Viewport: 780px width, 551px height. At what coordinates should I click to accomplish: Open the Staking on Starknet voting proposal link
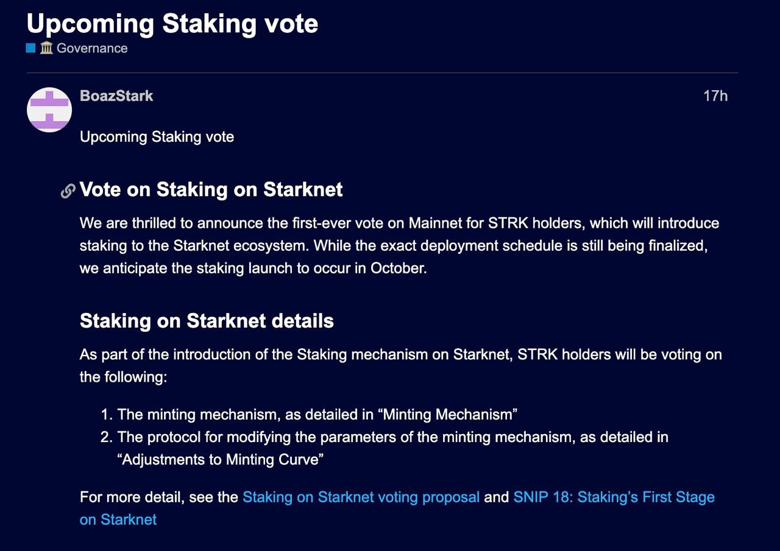click(361, 497)
